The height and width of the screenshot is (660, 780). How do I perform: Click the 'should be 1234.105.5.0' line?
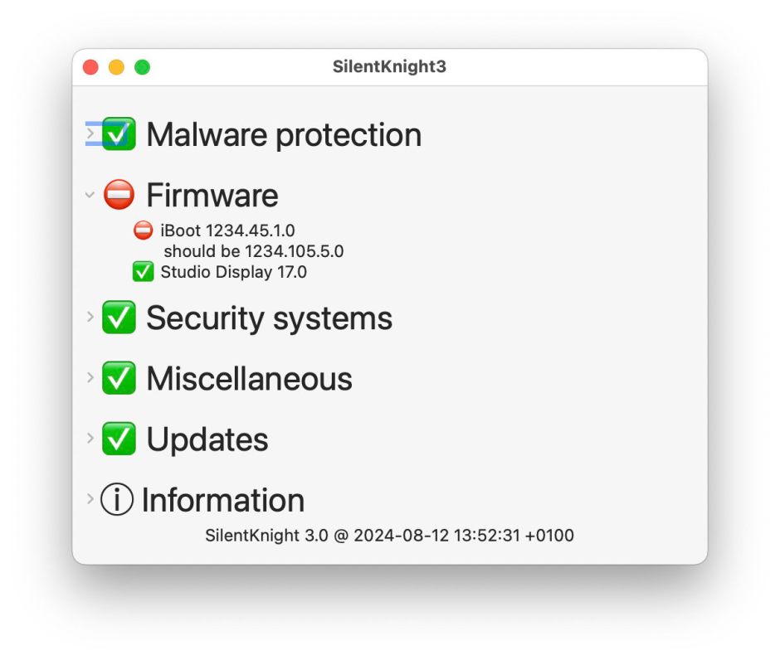tap(254, 251)
